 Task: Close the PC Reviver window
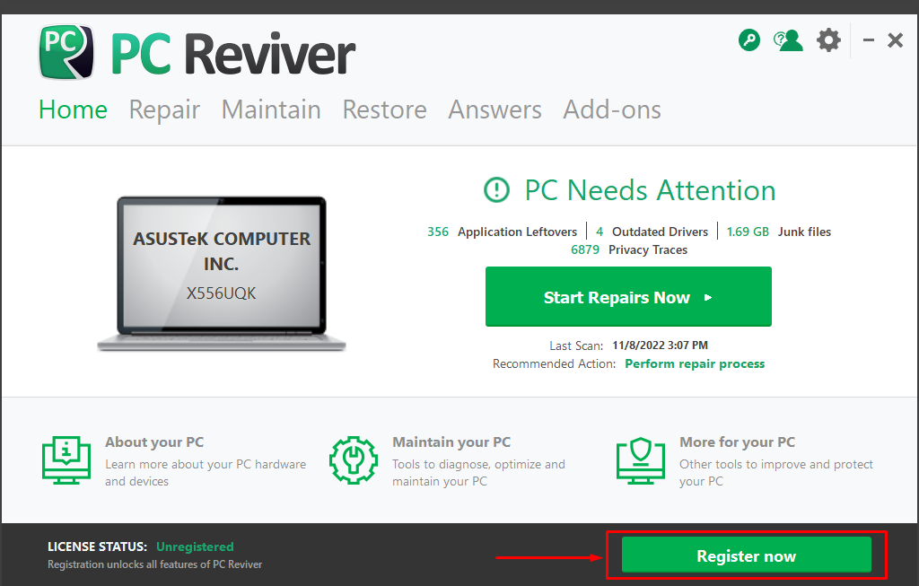coord(895,40)
